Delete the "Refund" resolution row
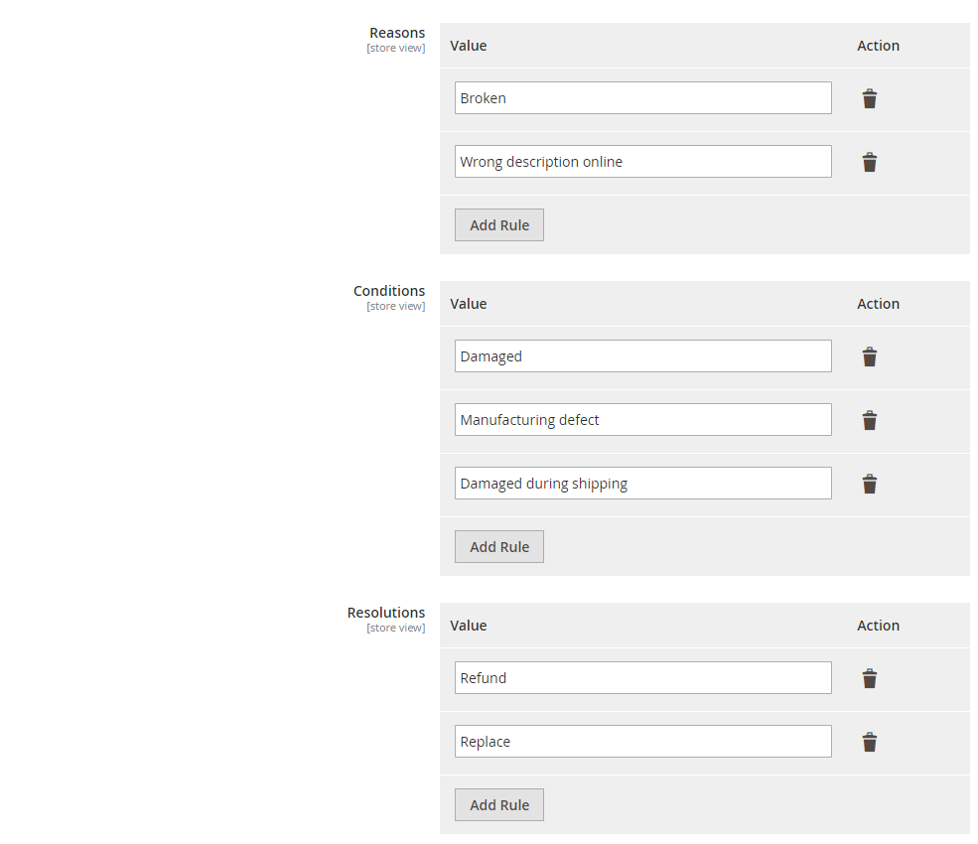The image size is (978, 844). (869, 679)
